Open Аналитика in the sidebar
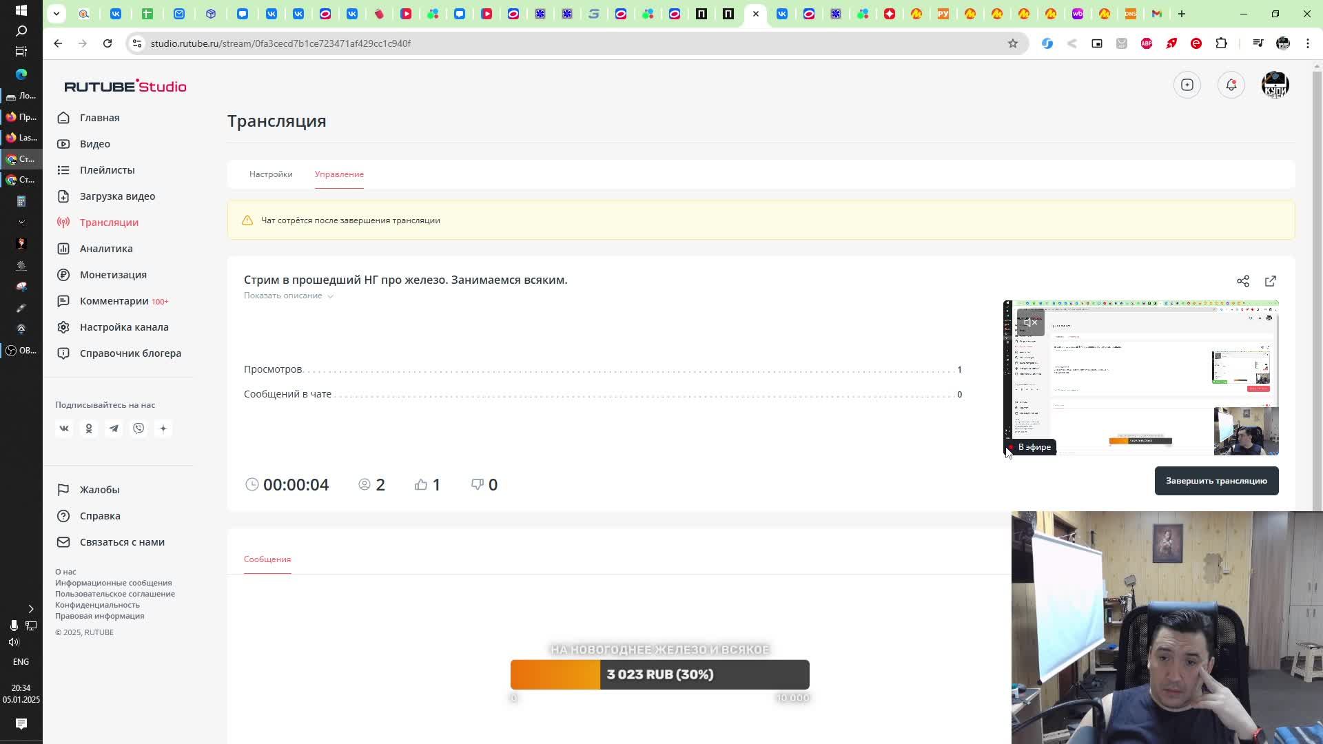The height and width of the screenshot is (744, 1323). tap(106, 249)
